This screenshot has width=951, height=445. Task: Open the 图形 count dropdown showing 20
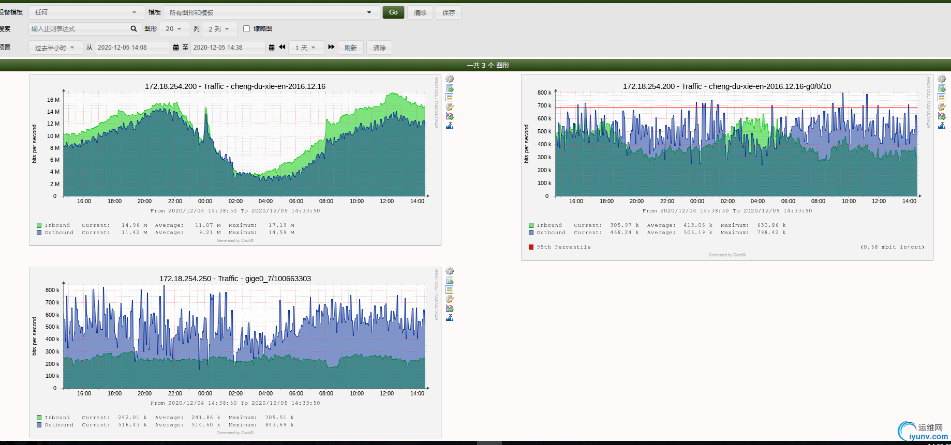coord(173,29)
